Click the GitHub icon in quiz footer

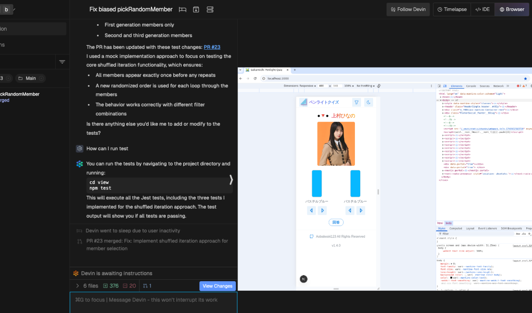(x=312, y=236)
